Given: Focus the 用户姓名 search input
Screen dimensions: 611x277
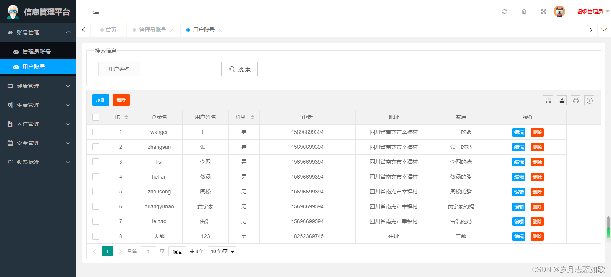Looking at the screenshot, I should pos(176,69).
